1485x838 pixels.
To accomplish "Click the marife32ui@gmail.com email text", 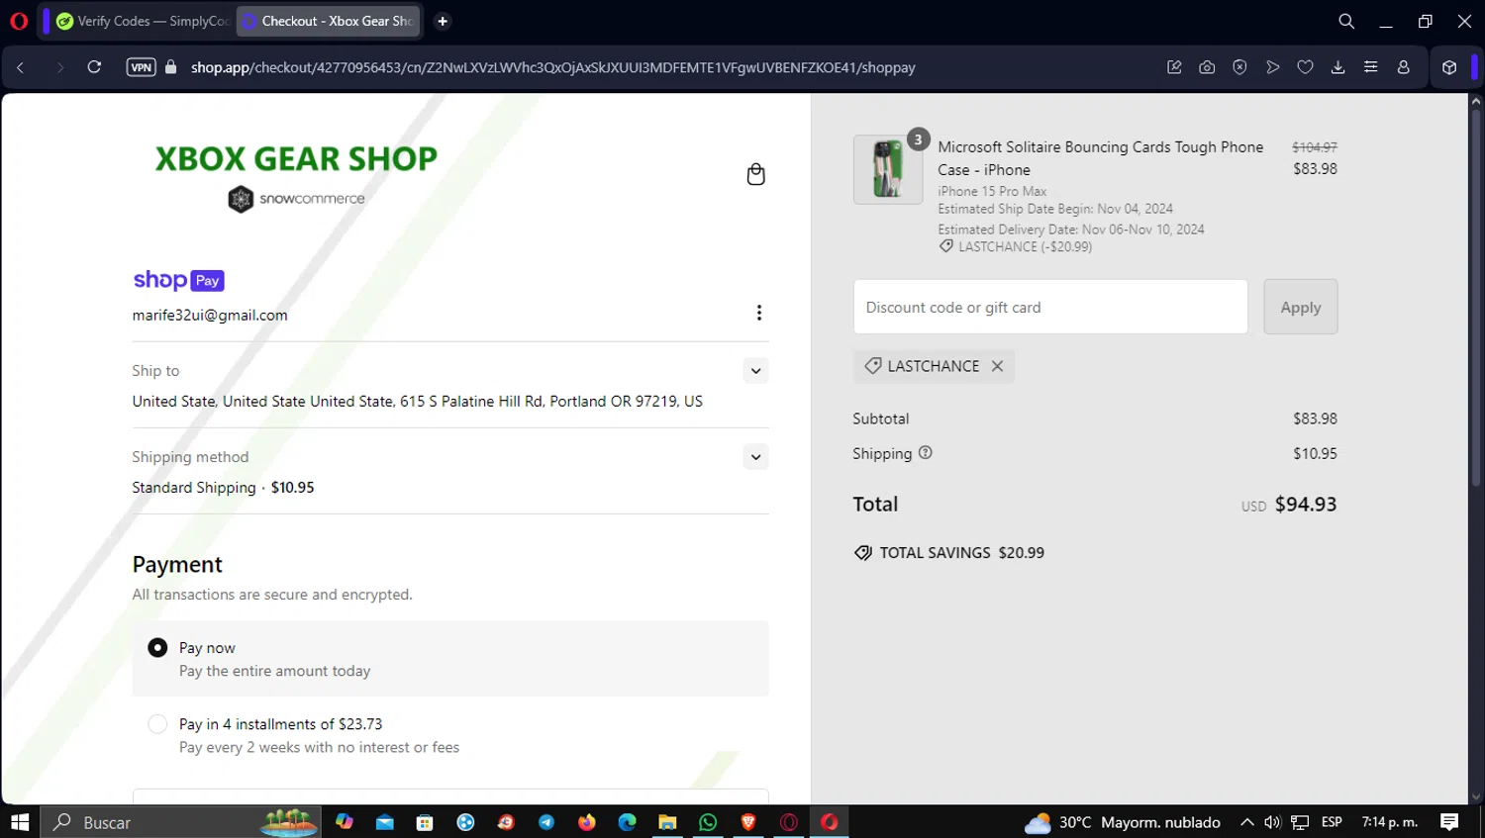I will (x=210, y=315).
